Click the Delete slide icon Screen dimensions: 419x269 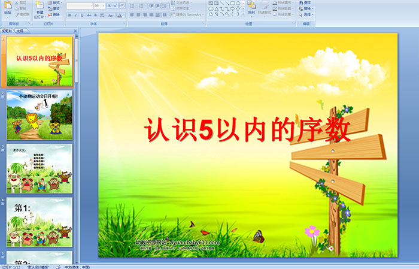[50, 14]
